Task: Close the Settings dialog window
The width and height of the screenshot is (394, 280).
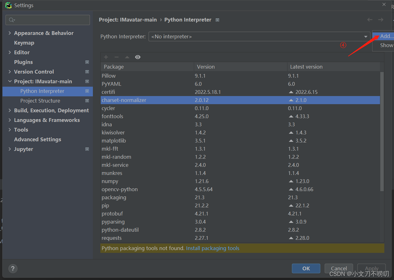Action: pyautogui.click(x=384, y=4)
